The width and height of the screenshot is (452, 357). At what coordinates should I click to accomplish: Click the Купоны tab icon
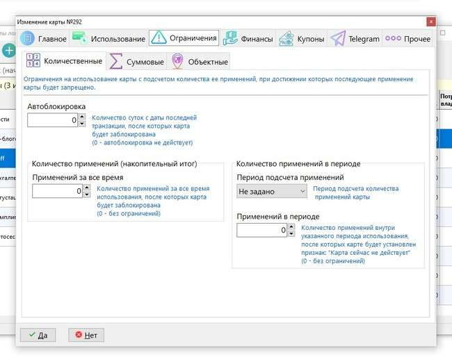(x=285, y=39)
